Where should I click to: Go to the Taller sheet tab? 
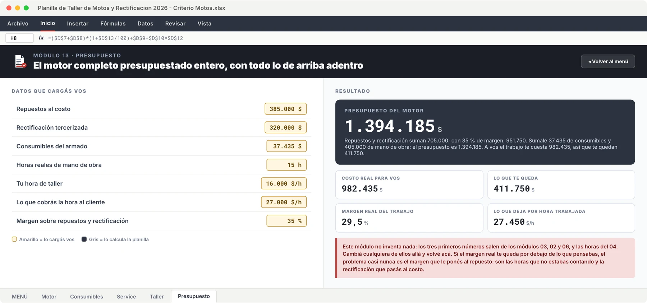pos(157,297)
